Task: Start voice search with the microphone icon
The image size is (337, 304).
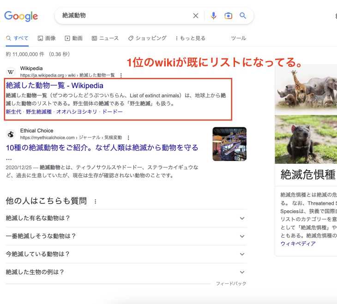Action: click(x=213, y=16)
